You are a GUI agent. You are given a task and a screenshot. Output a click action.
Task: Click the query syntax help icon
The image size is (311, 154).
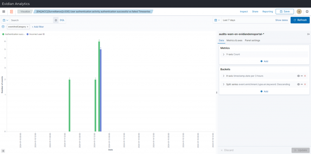click(56, 20)
